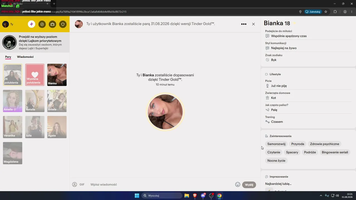356x200 pixels.
Task: Select Bianka's match thumbnail in the list
Action: [x=57, y=75]
